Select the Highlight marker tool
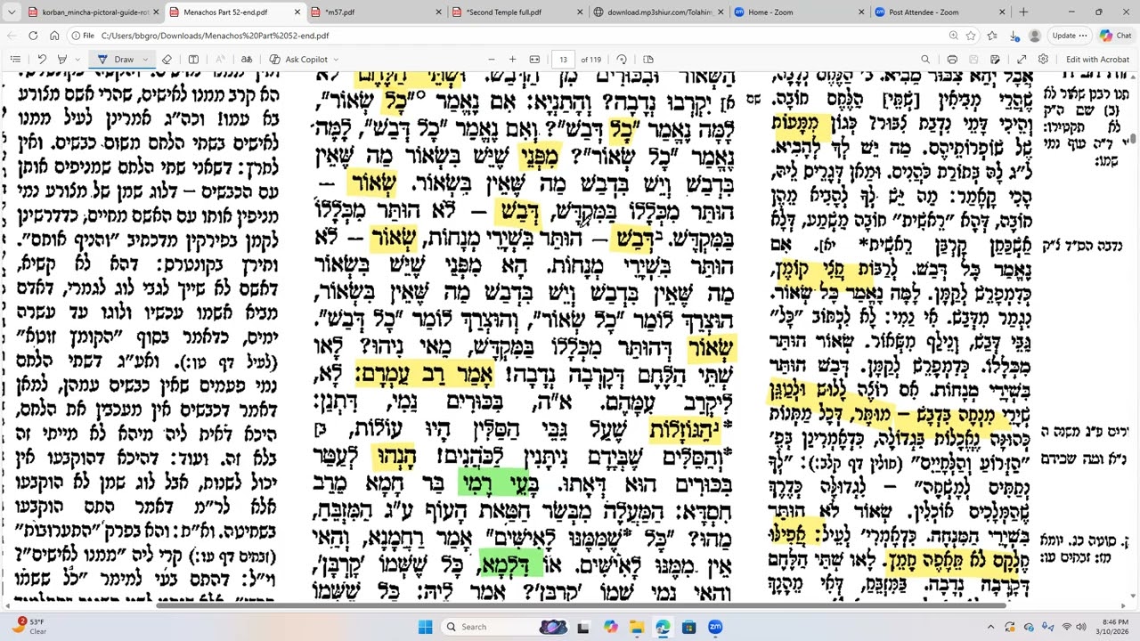The width and height of the screenshot is (1140, 641). tap(61, 60)
